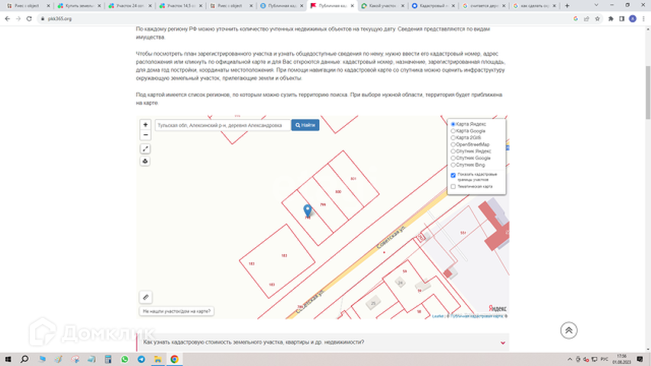
Task: Enable the Тематическая карта checkbox
Action: (x=453, y=186)
